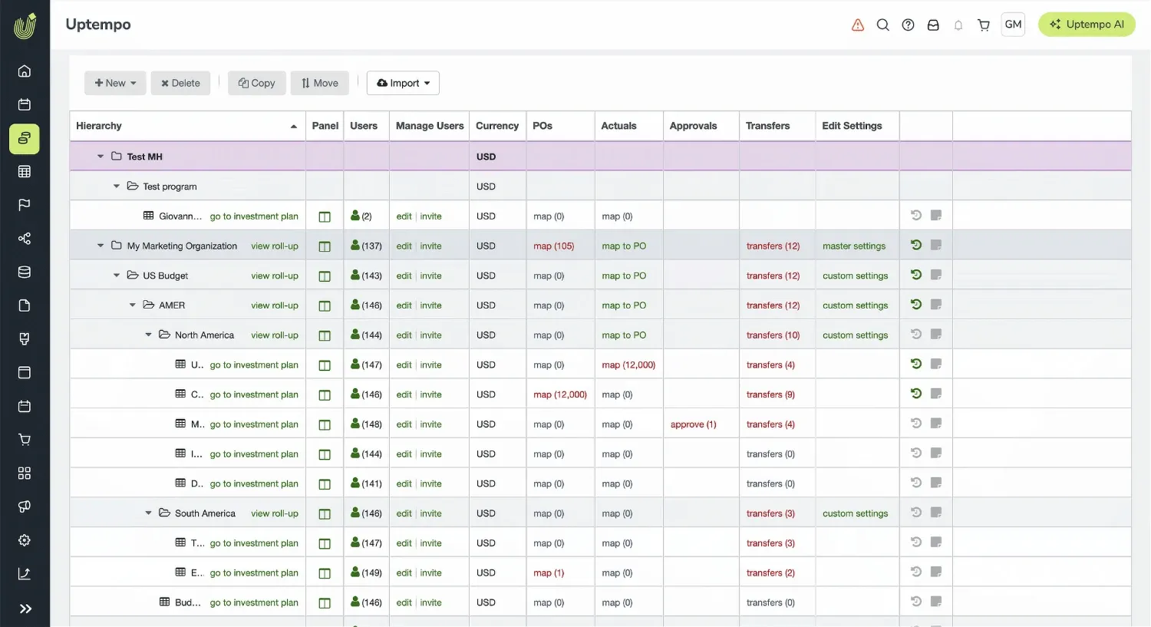The image size is (1151, 627).
Task: Collapse the South America node
Action: [x=149, y=513]
